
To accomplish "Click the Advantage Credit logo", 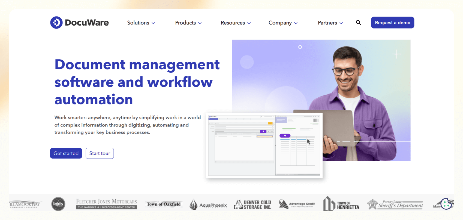I will pyautogui.click(x=297, y=204).
